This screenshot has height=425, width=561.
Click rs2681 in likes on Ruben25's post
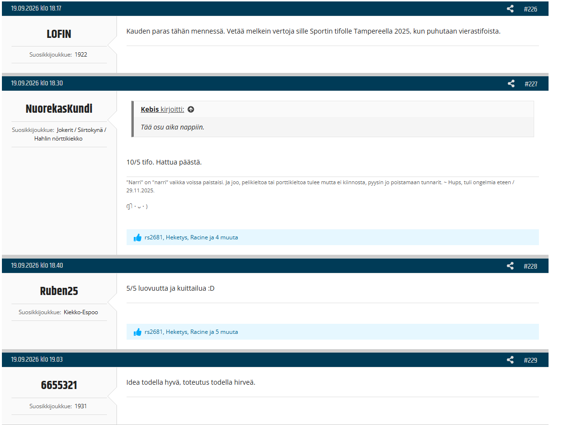tap(153, 332)
